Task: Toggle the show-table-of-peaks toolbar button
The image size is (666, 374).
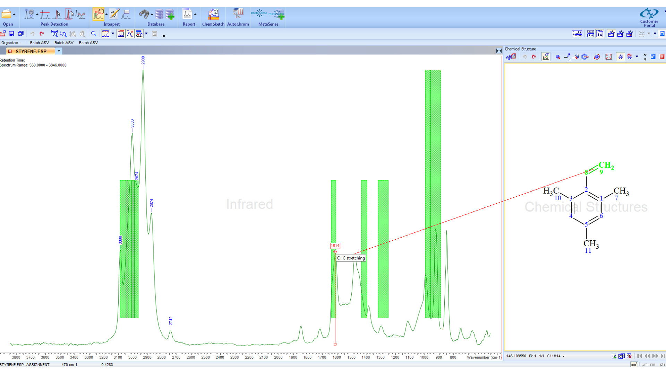Action: 139,34
